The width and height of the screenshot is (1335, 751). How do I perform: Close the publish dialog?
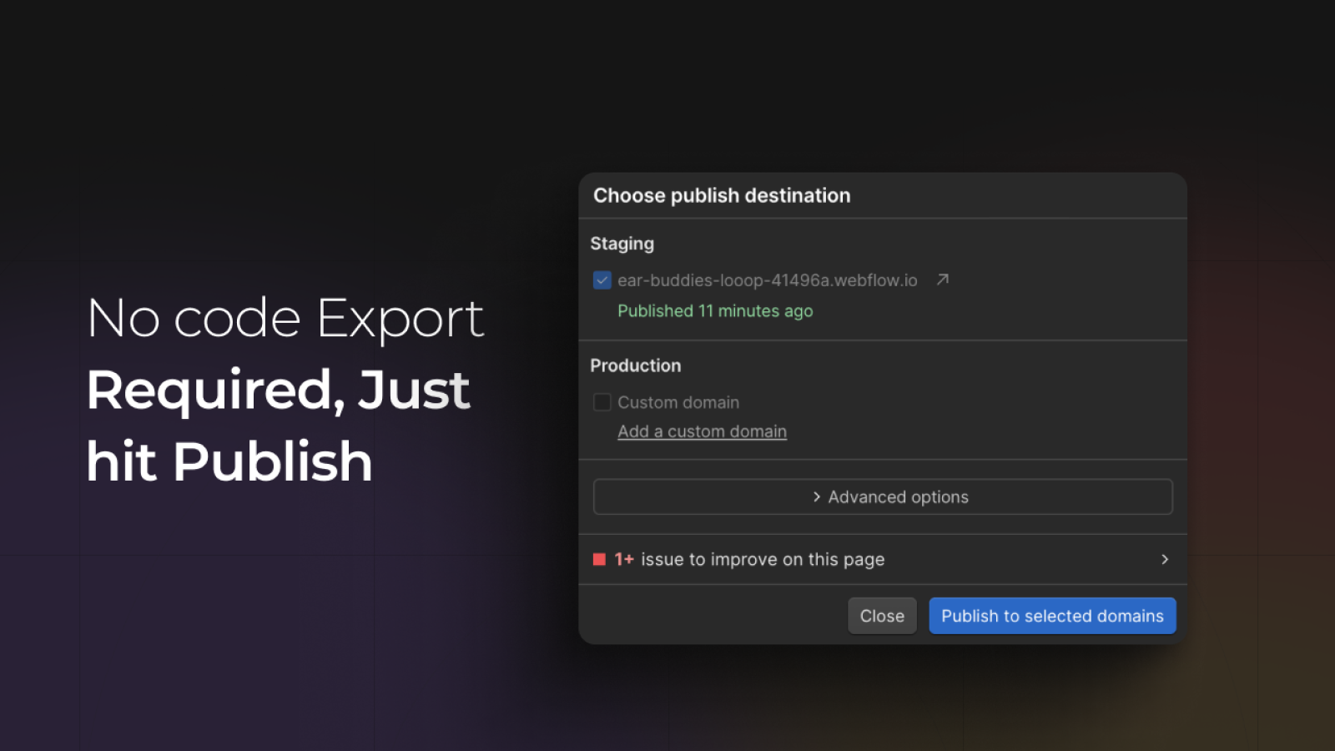point(882,616)
